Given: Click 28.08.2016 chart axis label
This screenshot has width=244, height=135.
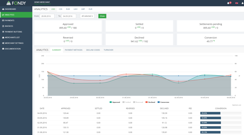Looking at the screenshot, I should point(48,98).
